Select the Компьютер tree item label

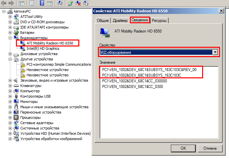coord(30,91)
